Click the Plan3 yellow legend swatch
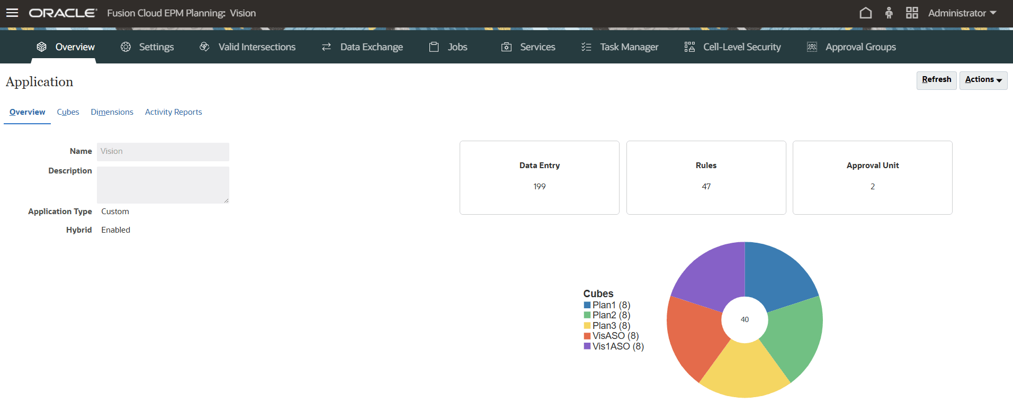The height and width of the screenshot is (413, 1013). tap(587, 326)
